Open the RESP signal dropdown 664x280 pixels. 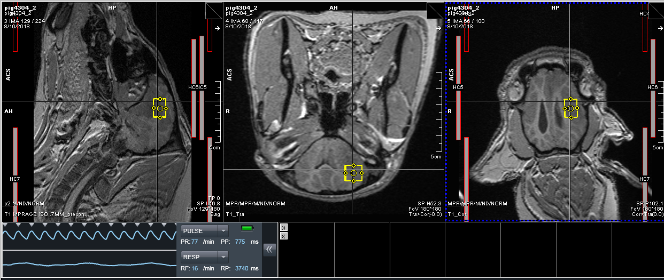click(205, 257)
